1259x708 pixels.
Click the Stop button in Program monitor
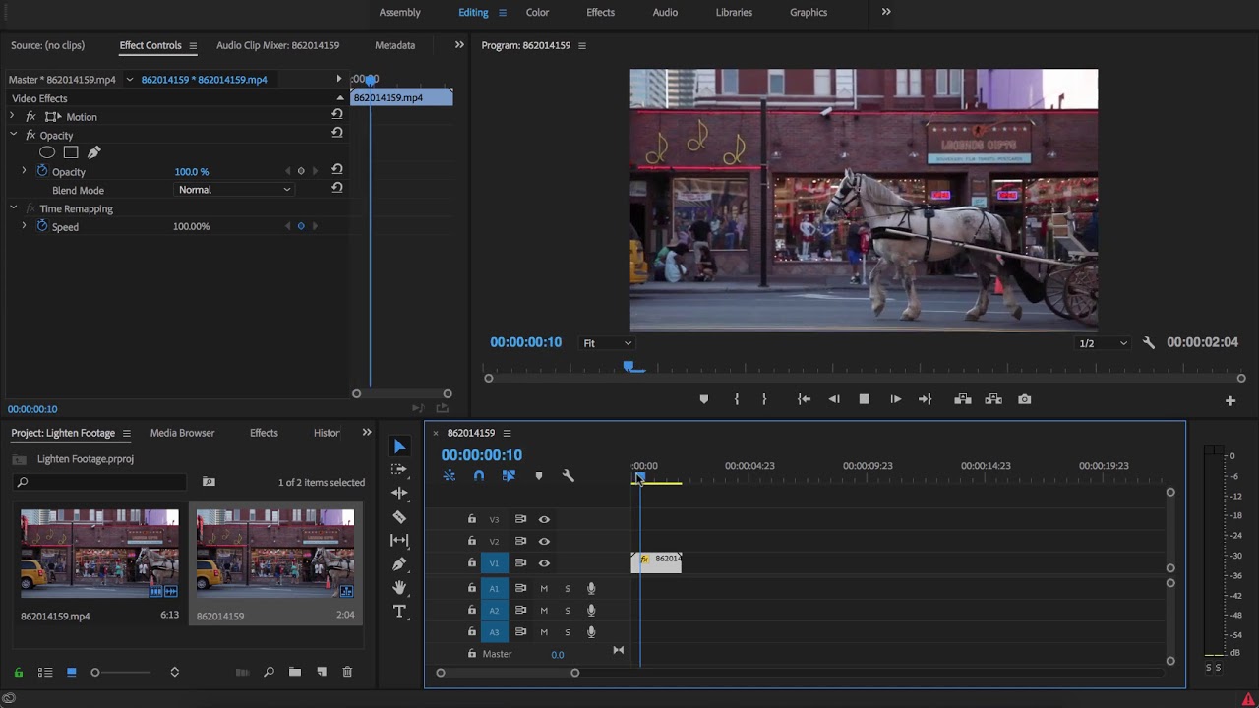pos(865,399)
